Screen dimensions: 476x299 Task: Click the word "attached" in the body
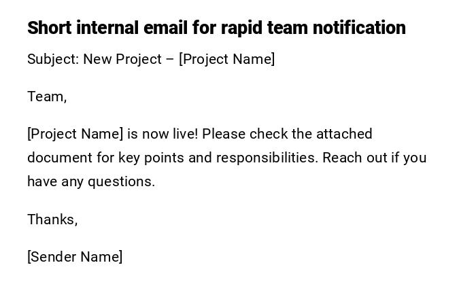[344, 134]
